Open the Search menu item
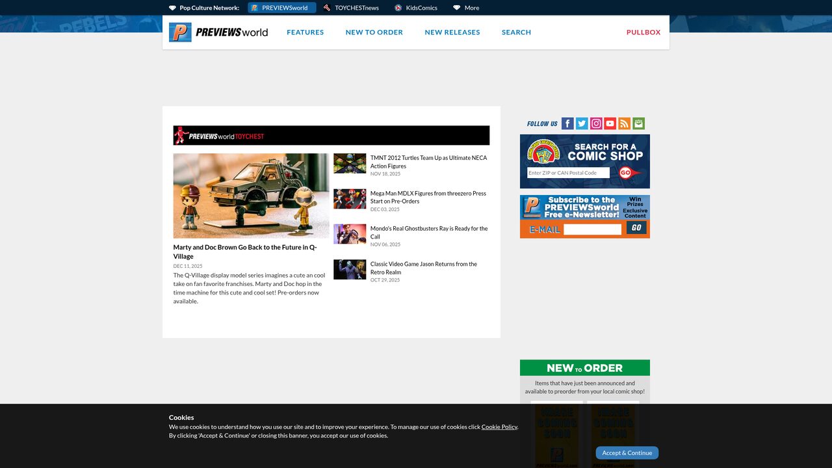Screen dimensions: 832x468 (516, 32)
